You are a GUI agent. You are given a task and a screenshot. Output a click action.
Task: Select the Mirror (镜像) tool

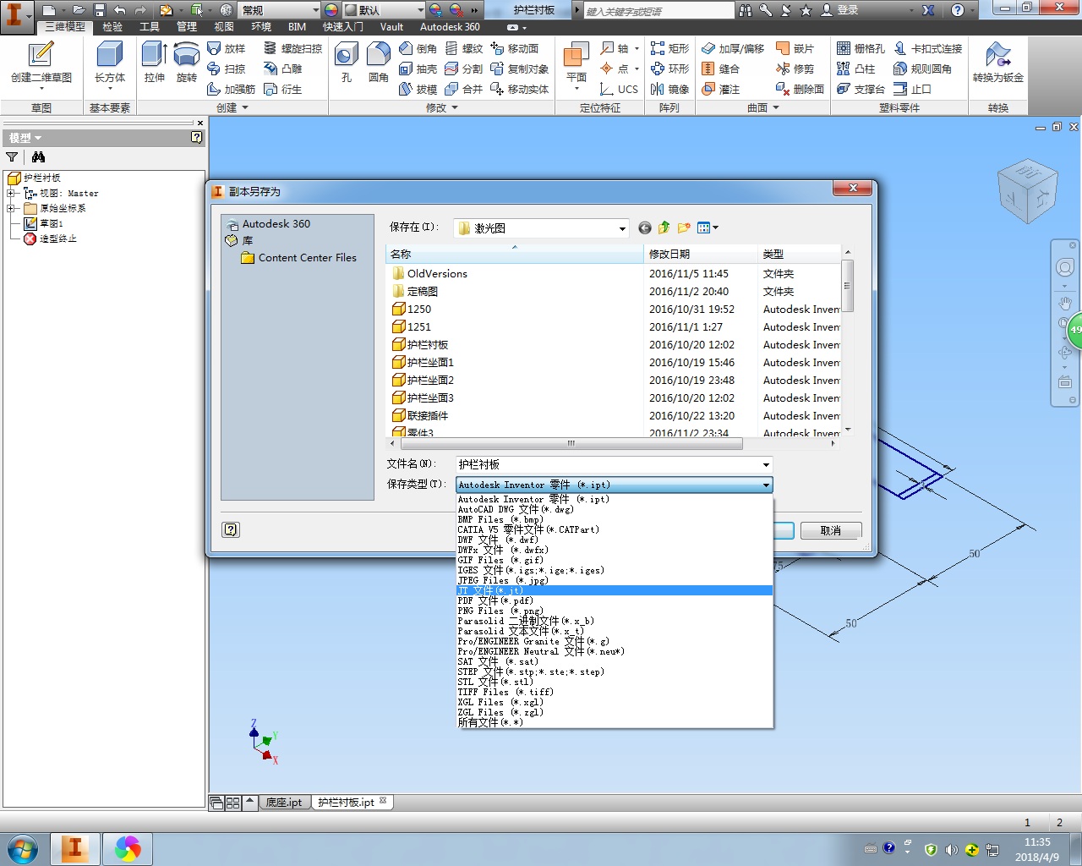(x=670, y=89)
